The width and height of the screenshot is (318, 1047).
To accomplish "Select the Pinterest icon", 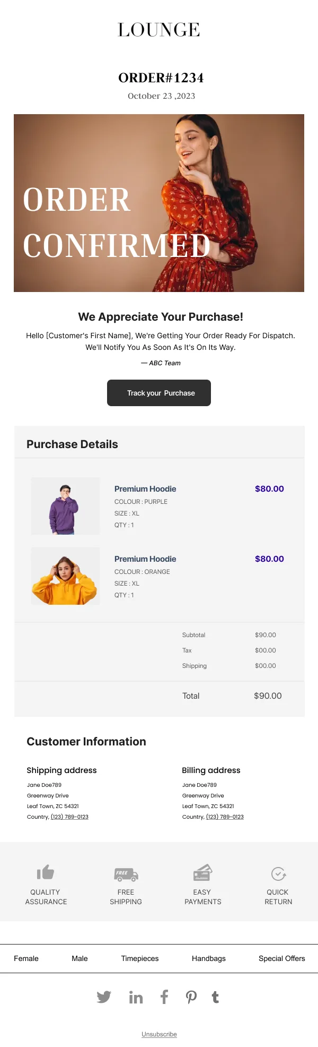I will tap(191, 997).
